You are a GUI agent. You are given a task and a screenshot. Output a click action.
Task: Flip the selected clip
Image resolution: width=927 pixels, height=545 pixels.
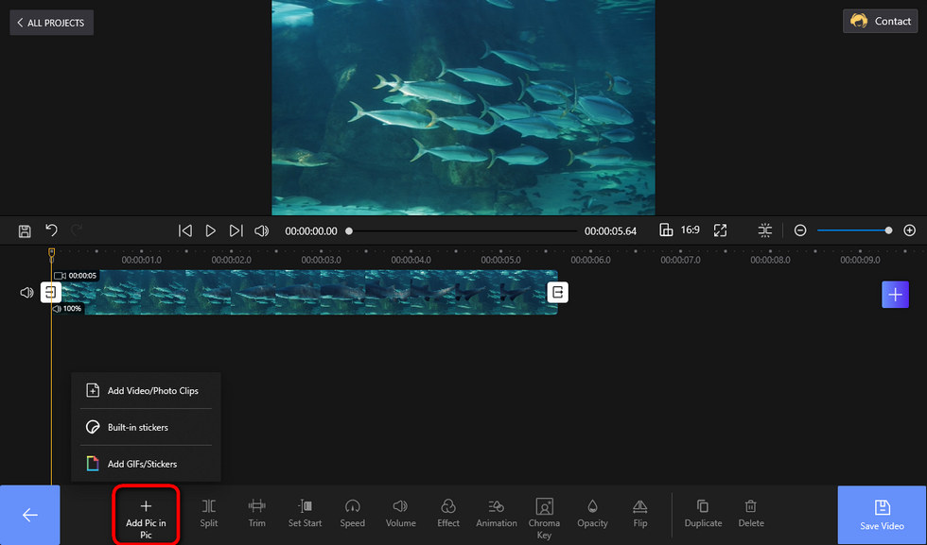coord(640,513)
